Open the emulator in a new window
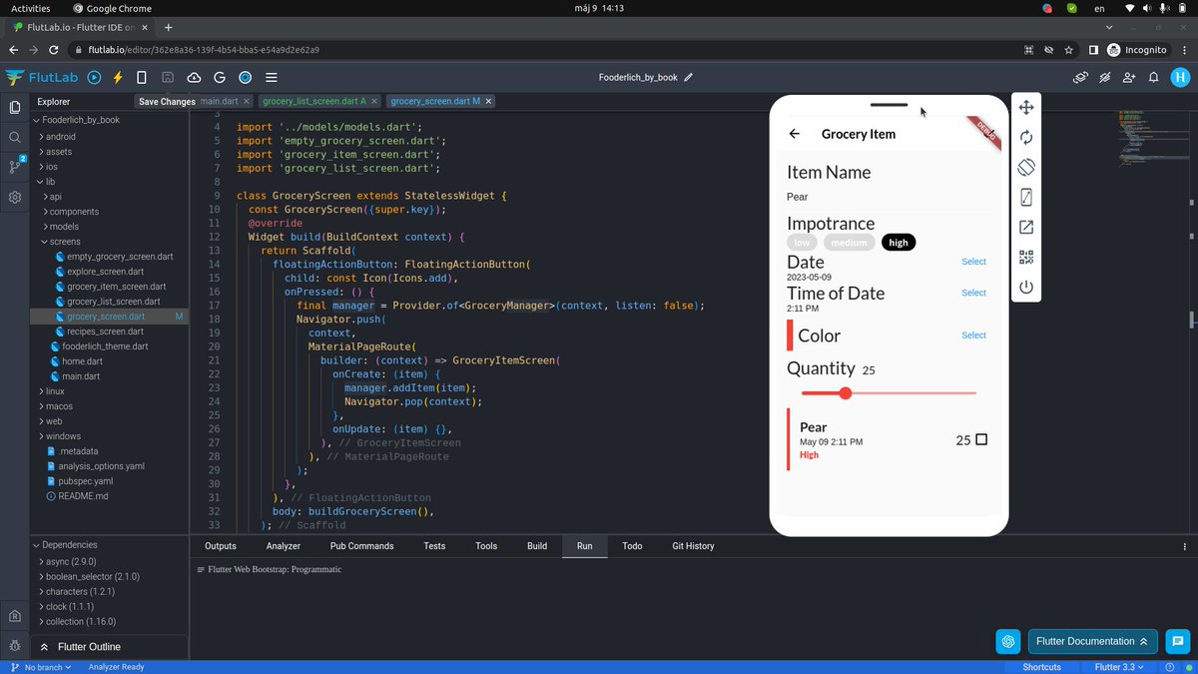Screen dimensions: 1198x674 [1026, 228]
